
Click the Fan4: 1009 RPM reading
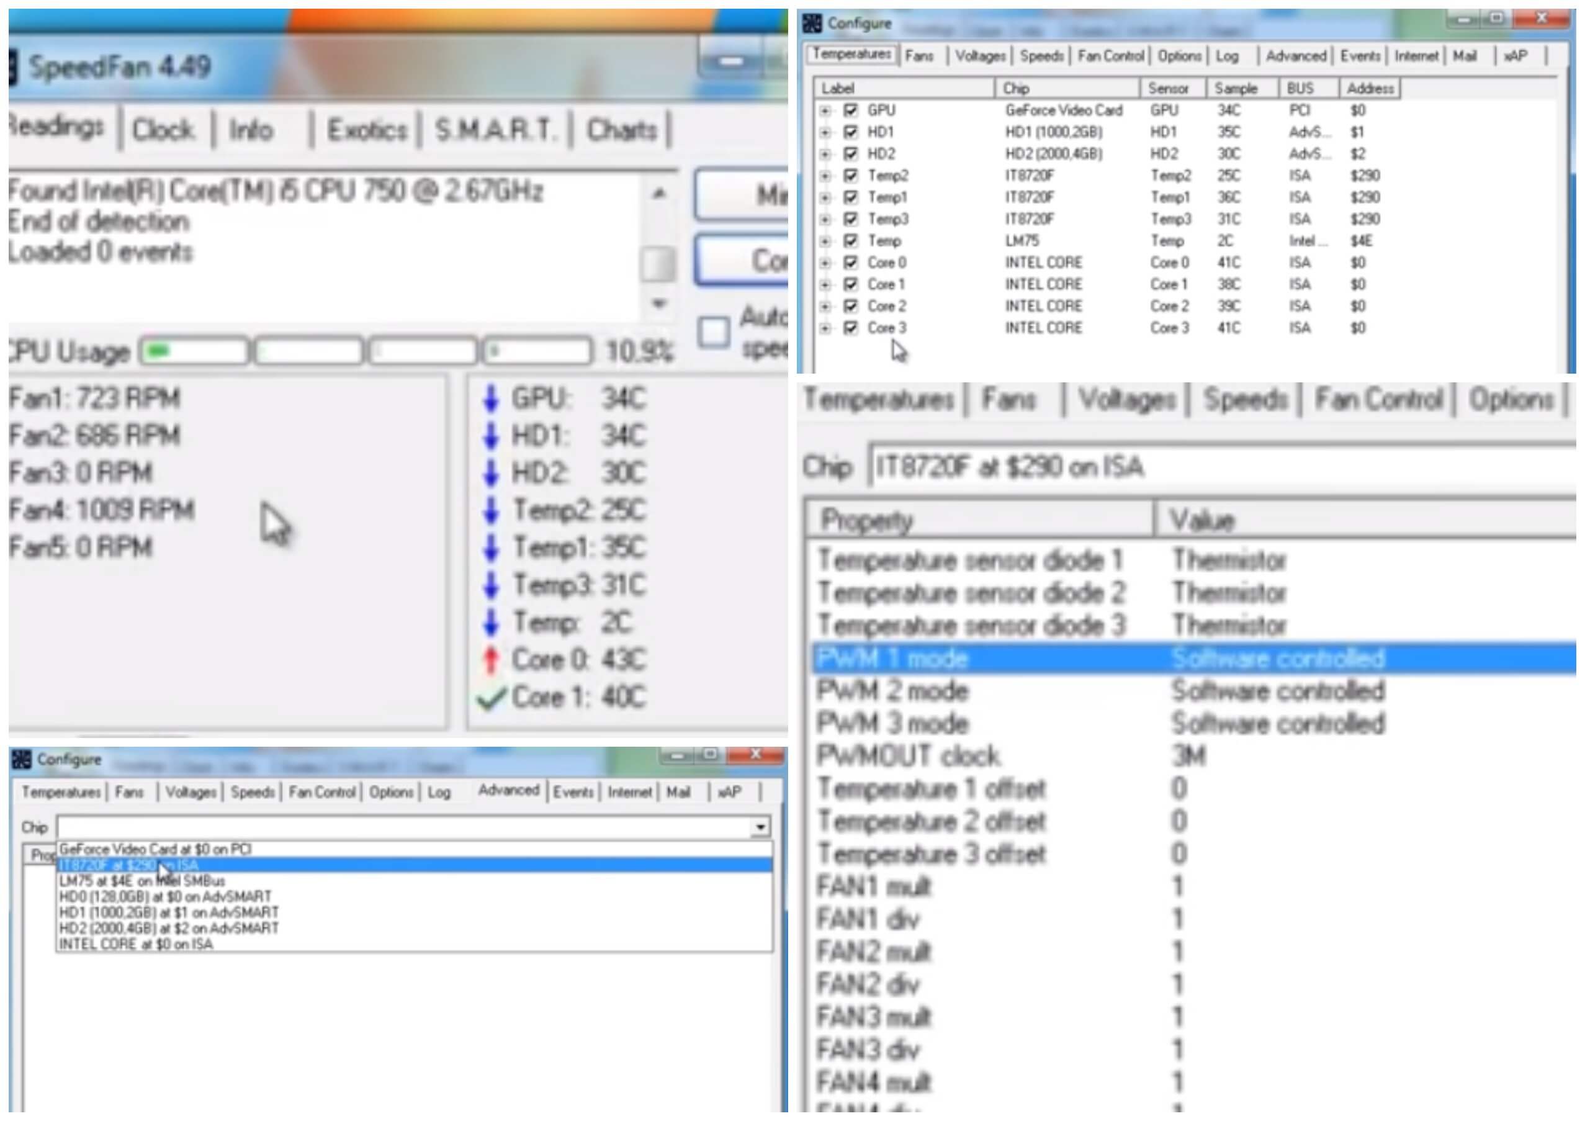(102, 511)
